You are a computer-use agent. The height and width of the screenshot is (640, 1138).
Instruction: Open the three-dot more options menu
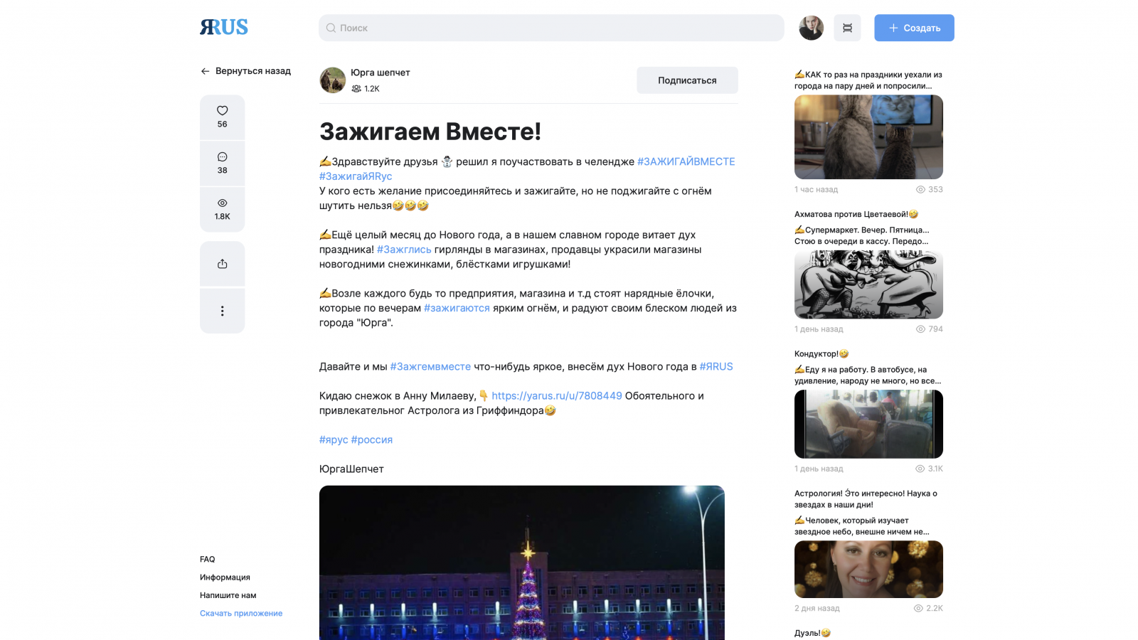click(x=222, y=311)
